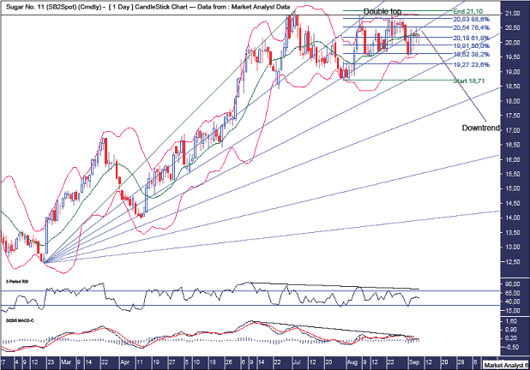The width and height of the screenshot is (530, 370).
Task: Select the 'Jul' month label on date axis
Action: [297, 362]
